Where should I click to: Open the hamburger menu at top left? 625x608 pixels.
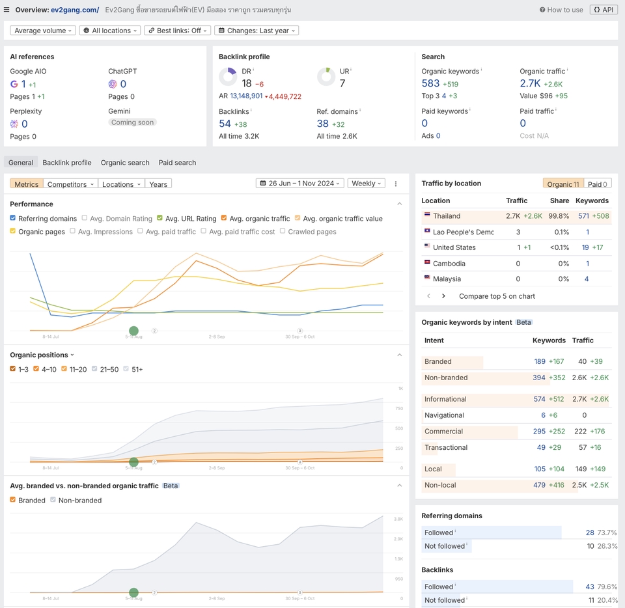click(7, 9)
